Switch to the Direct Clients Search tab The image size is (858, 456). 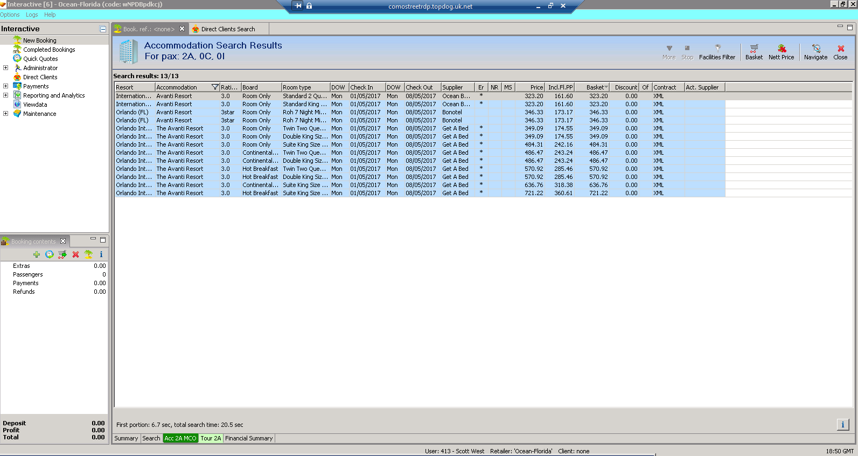point(228,29)
